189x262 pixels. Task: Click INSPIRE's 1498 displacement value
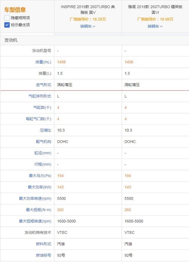pos(61,62)
